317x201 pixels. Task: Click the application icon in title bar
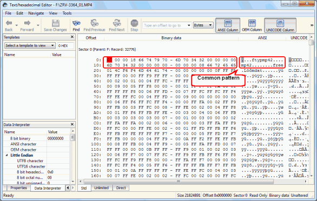pos(5,5)
